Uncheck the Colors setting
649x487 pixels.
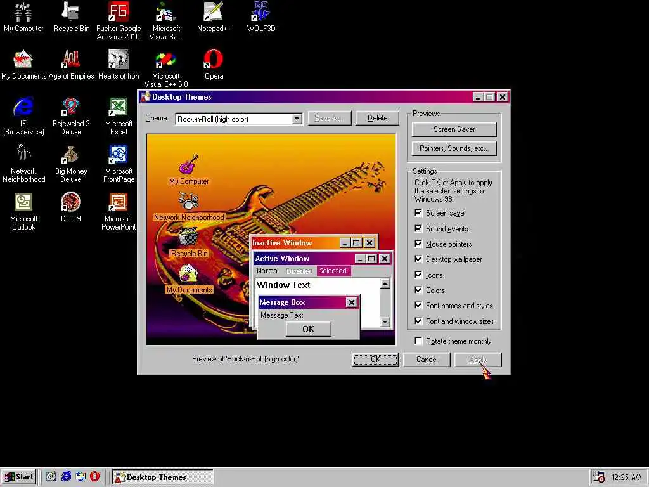418,290
